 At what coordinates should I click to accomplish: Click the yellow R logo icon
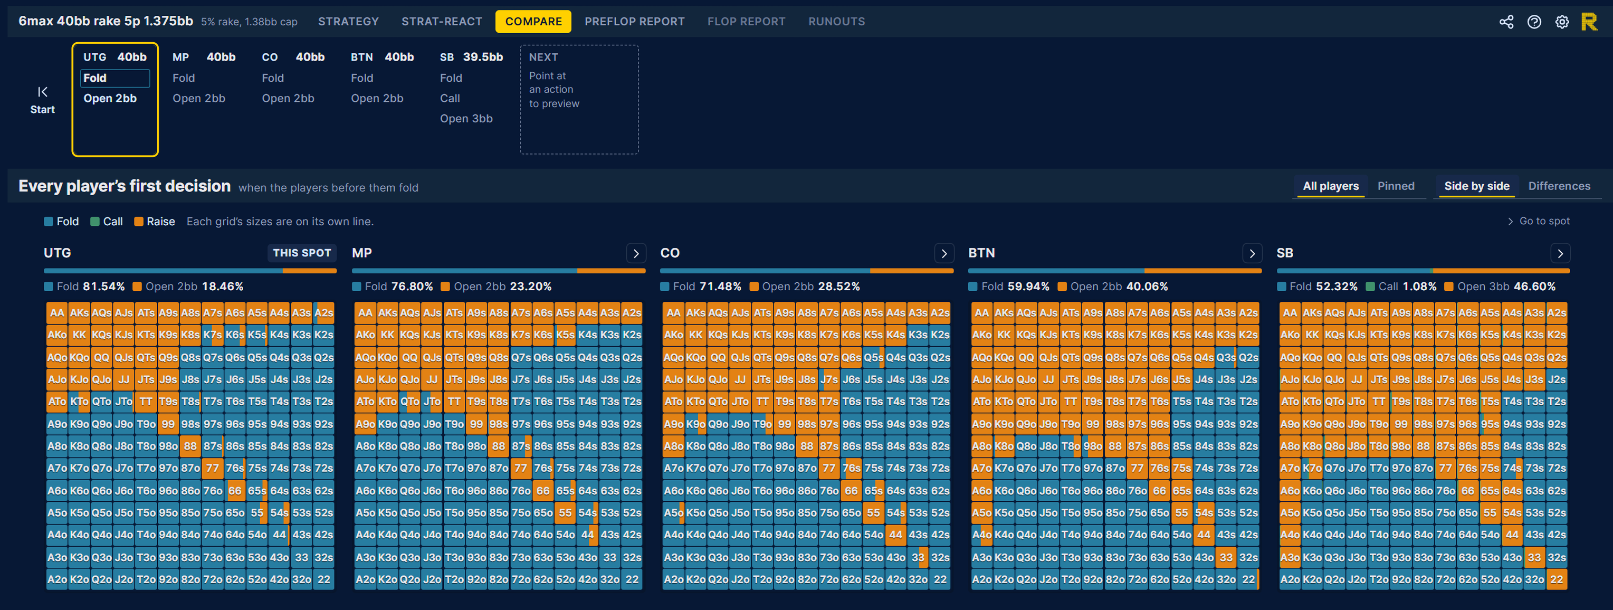coord(1589,22)
